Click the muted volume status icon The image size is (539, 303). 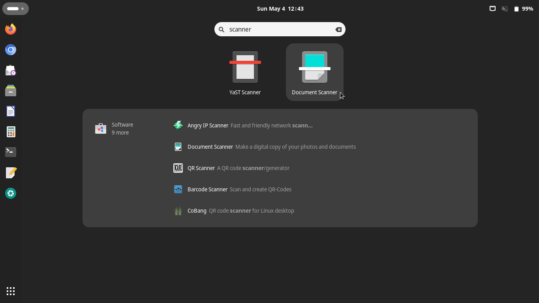pyautogui.click(x=505, y=9)
